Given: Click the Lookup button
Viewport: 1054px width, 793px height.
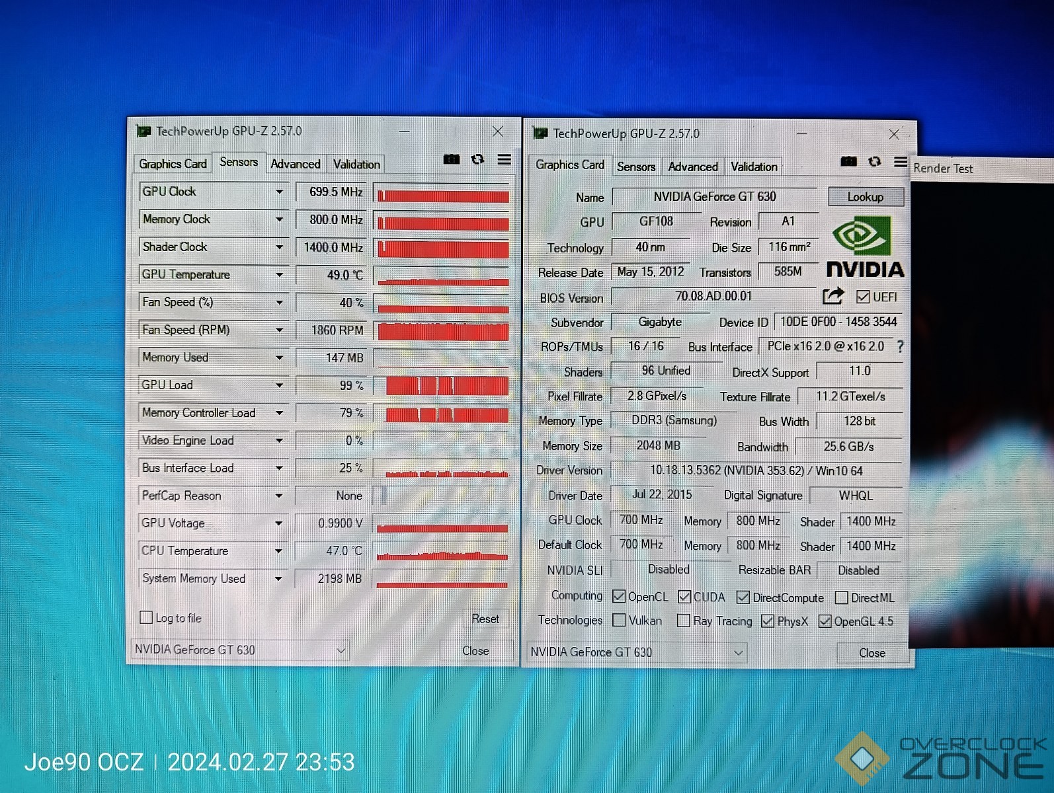Looking at the screenshot, I should pyautogui.click(x=866, y=197).
